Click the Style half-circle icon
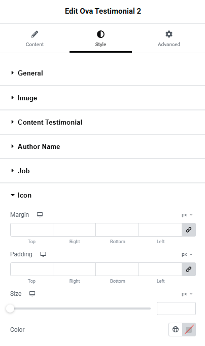205x346 pixels. click(100, 34)
